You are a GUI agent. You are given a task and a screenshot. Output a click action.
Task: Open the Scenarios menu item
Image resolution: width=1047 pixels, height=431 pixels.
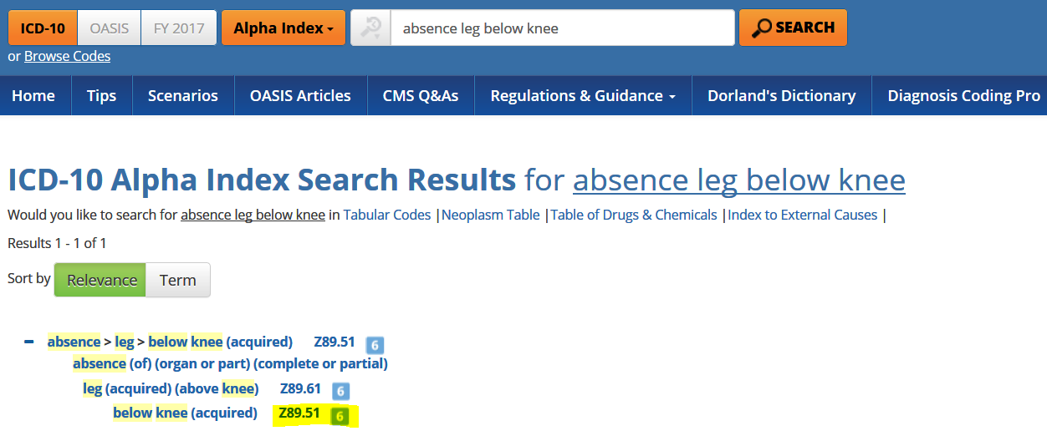click(182, 96)
